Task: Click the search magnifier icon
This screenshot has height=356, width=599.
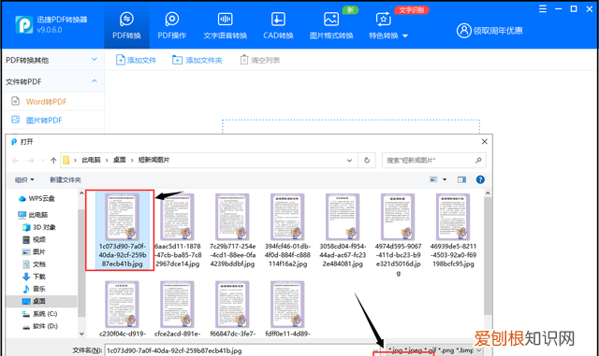Action: tap(478, 161)
